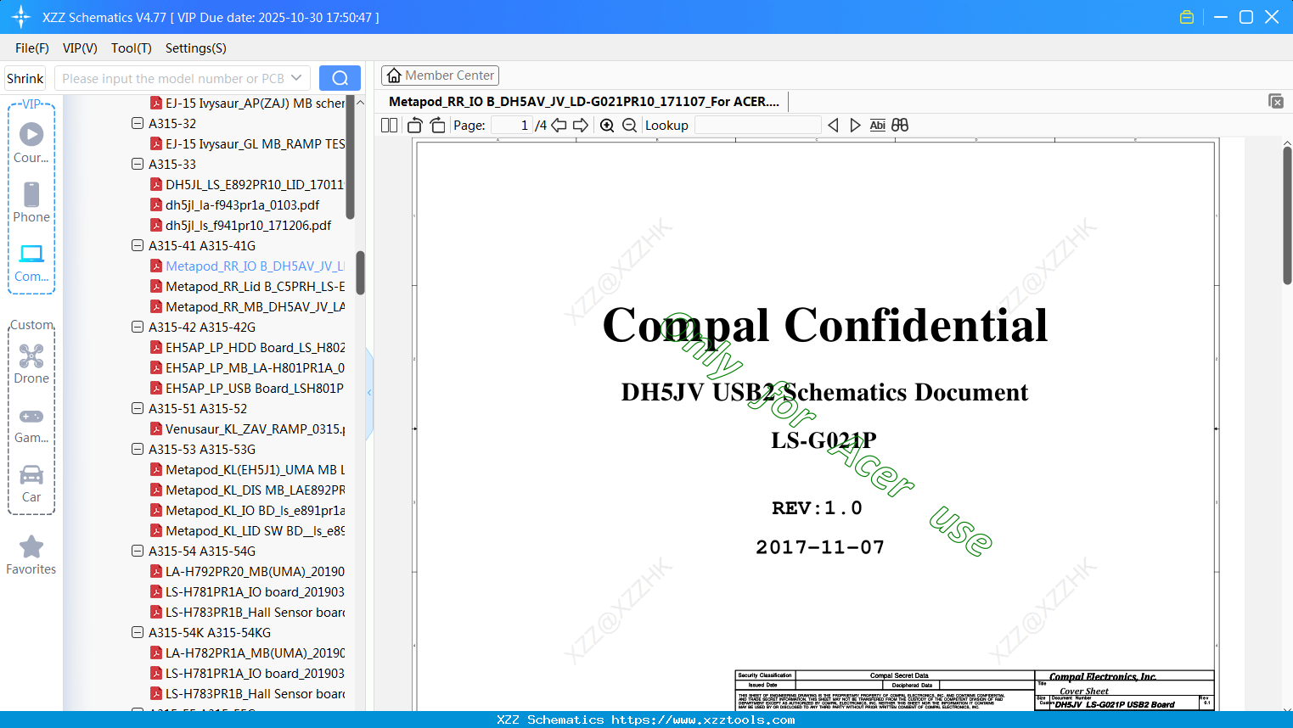
Task: Go to the previous page with left arrow
Action: tap(559, 126)
